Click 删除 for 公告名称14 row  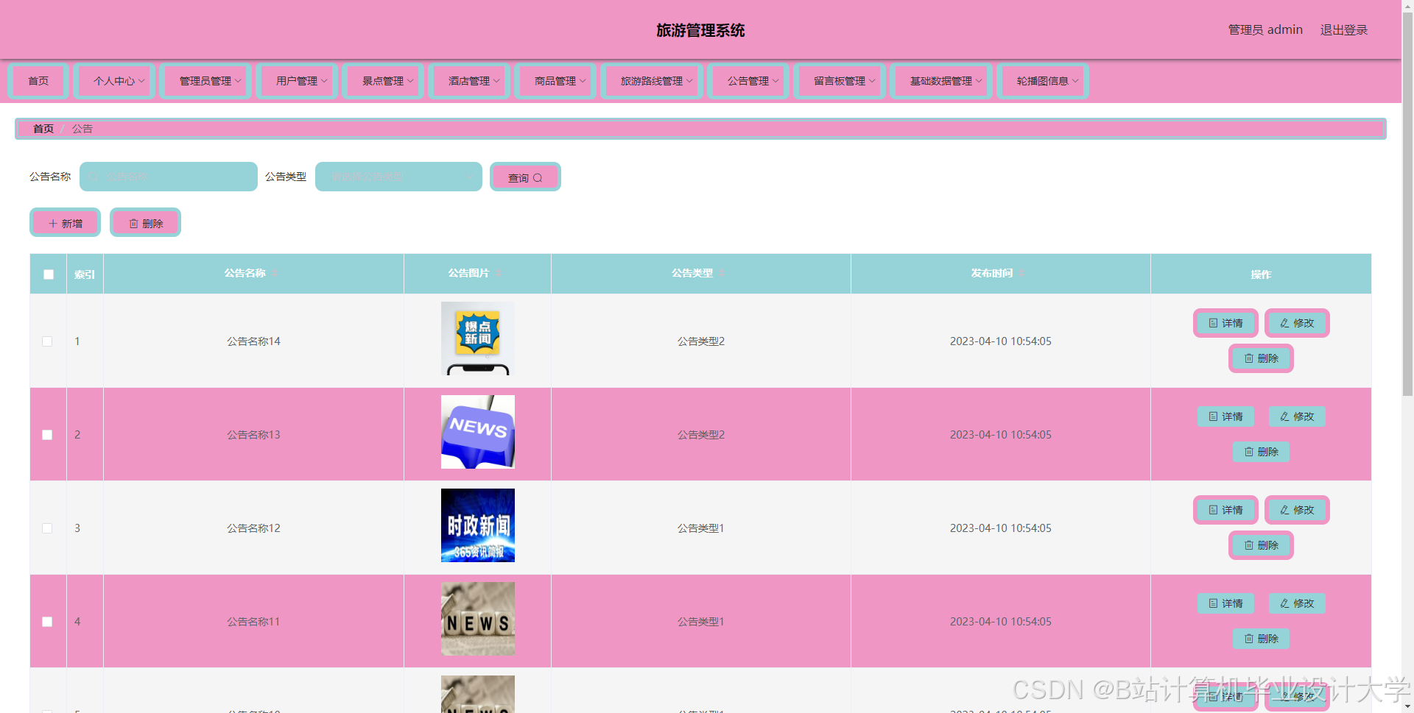pos(1261,358)
